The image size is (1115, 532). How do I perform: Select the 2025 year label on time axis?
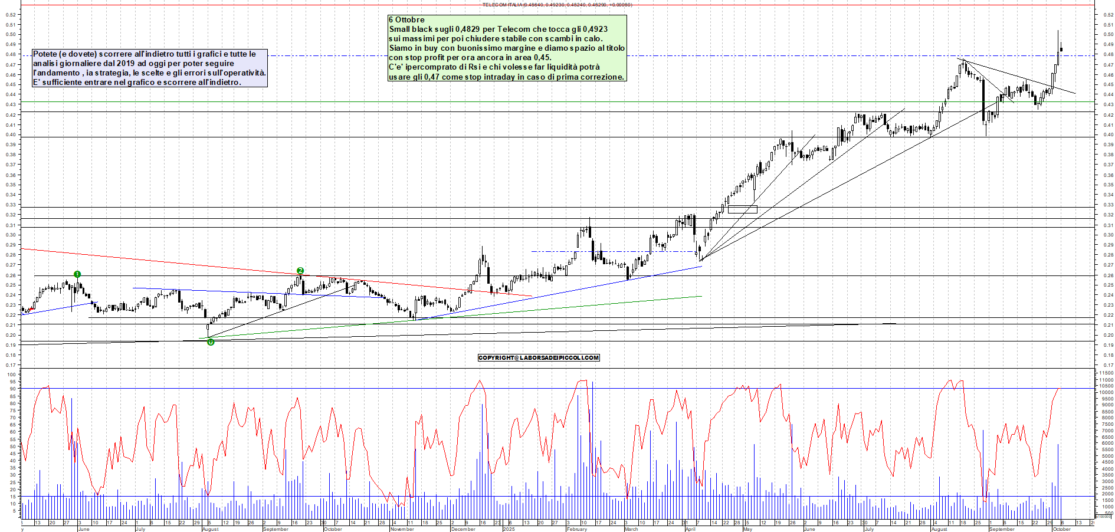coord(509,529)
